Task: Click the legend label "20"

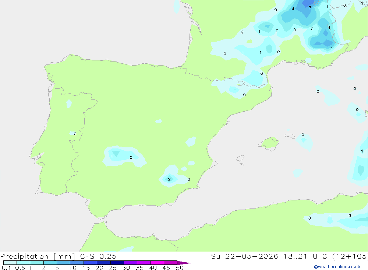Action: (x=99, y=268)
